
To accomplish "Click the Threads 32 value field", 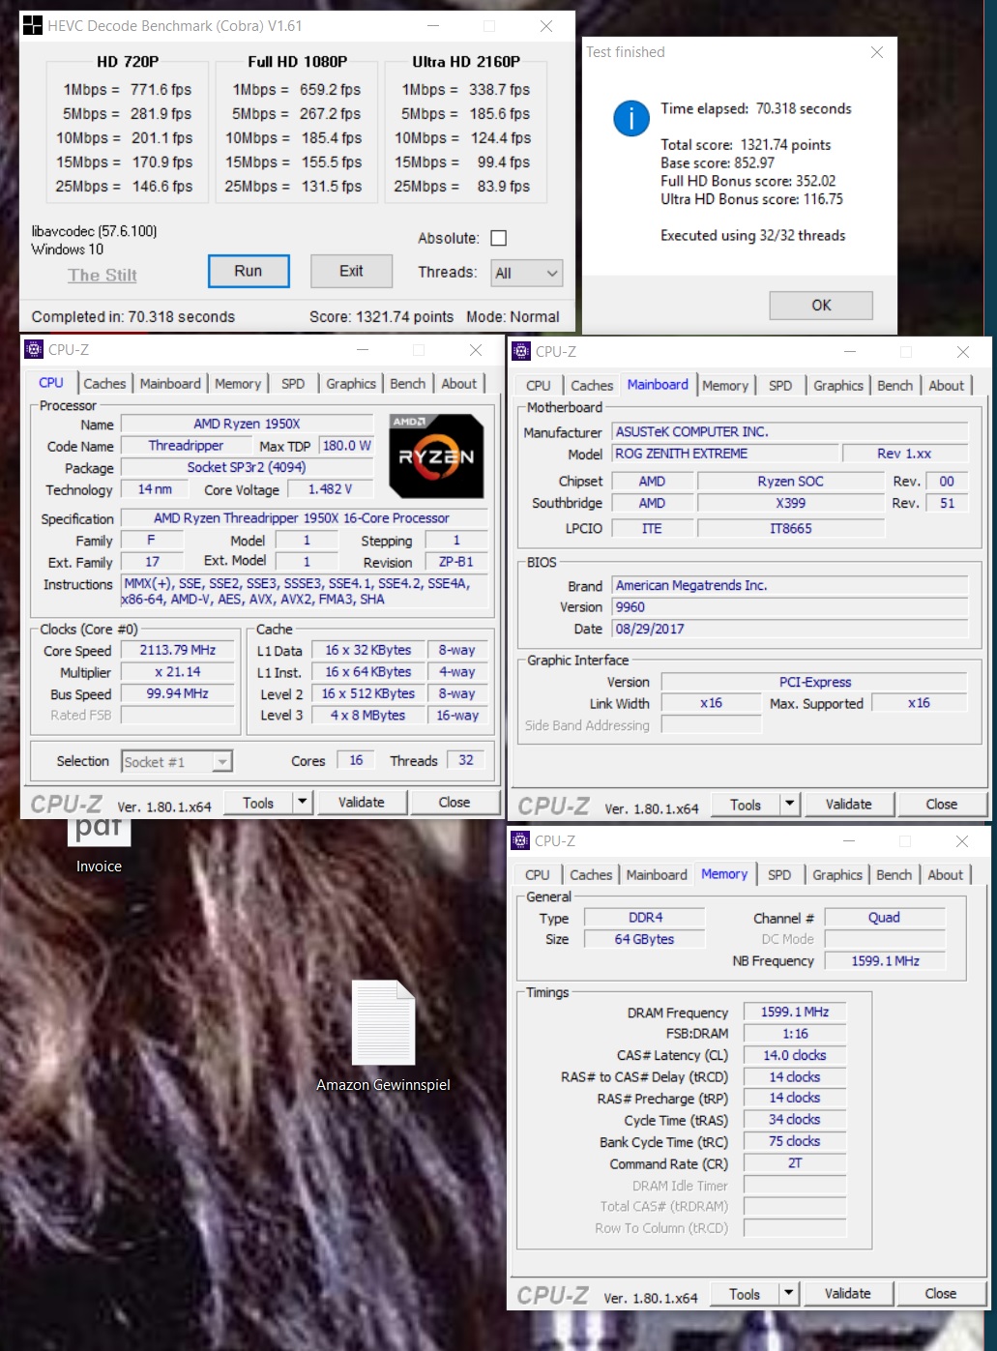I will pos(466,760).
